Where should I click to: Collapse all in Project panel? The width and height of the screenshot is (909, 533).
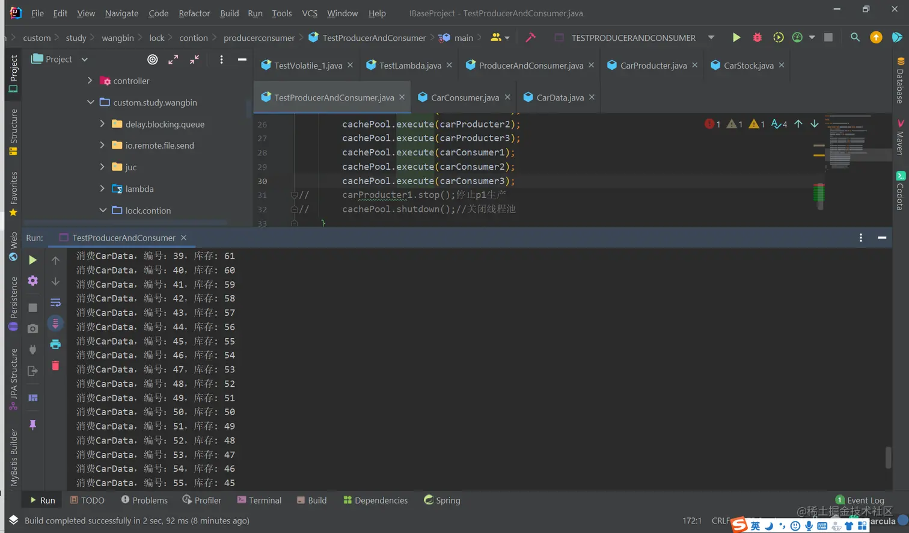pos(194,59)
